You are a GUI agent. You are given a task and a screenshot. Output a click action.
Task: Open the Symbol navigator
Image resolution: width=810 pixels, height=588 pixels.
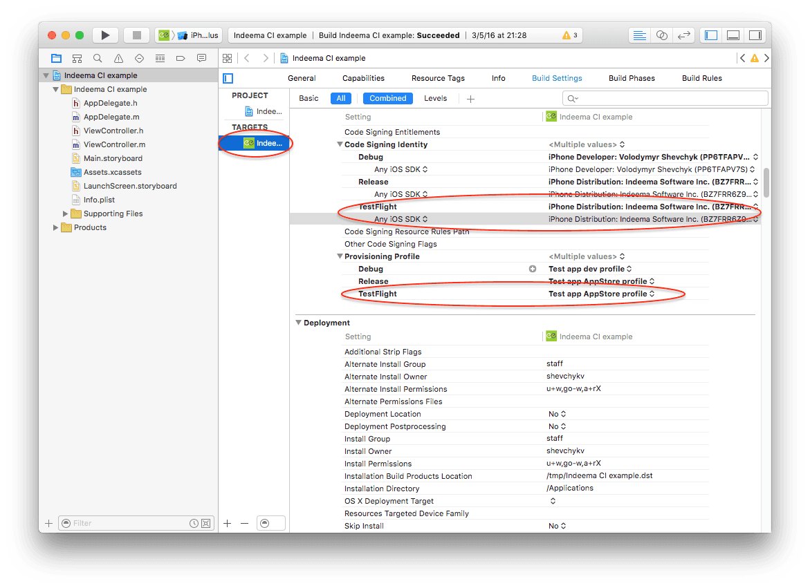point(77,58)
